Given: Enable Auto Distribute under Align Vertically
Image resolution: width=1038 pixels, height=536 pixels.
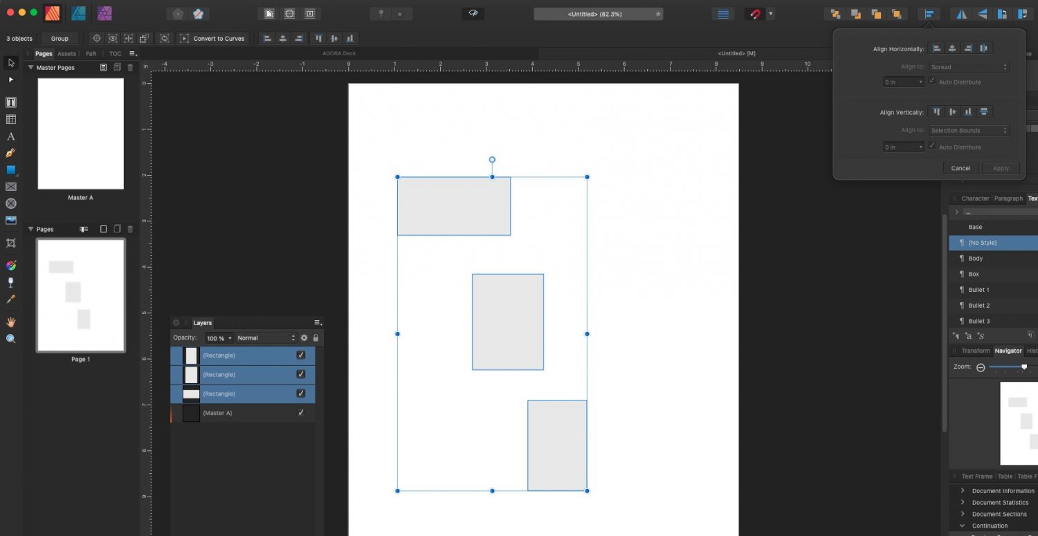Looking at the screenshot, I should click(x=932, y=147).
